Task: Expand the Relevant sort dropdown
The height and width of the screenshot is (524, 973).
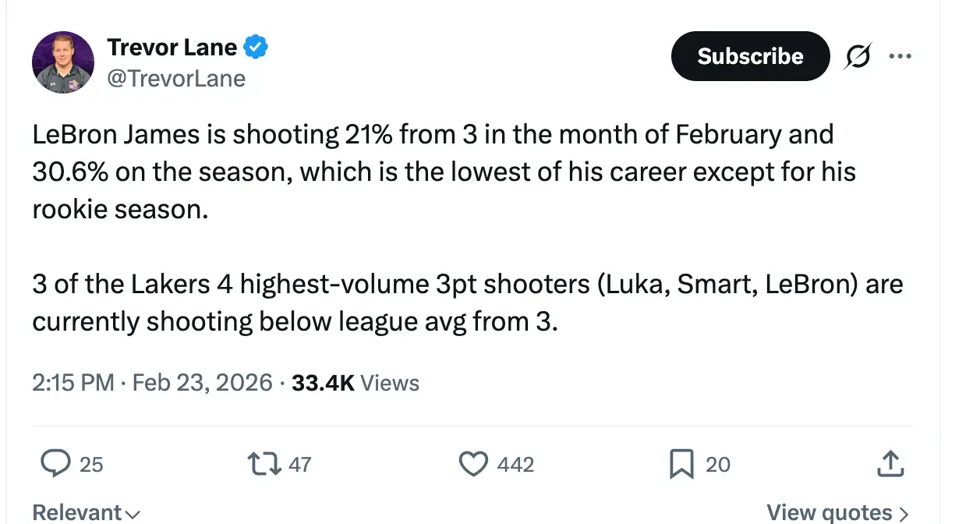Action: coord(86,512)
